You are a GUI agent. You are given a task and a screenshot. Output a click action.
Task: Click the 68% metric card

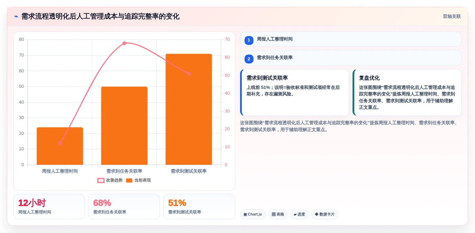124,207
